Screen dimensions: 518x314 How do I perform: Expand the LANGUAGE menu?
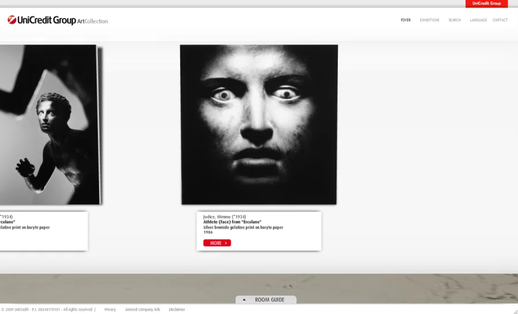(x=478, y=20)
